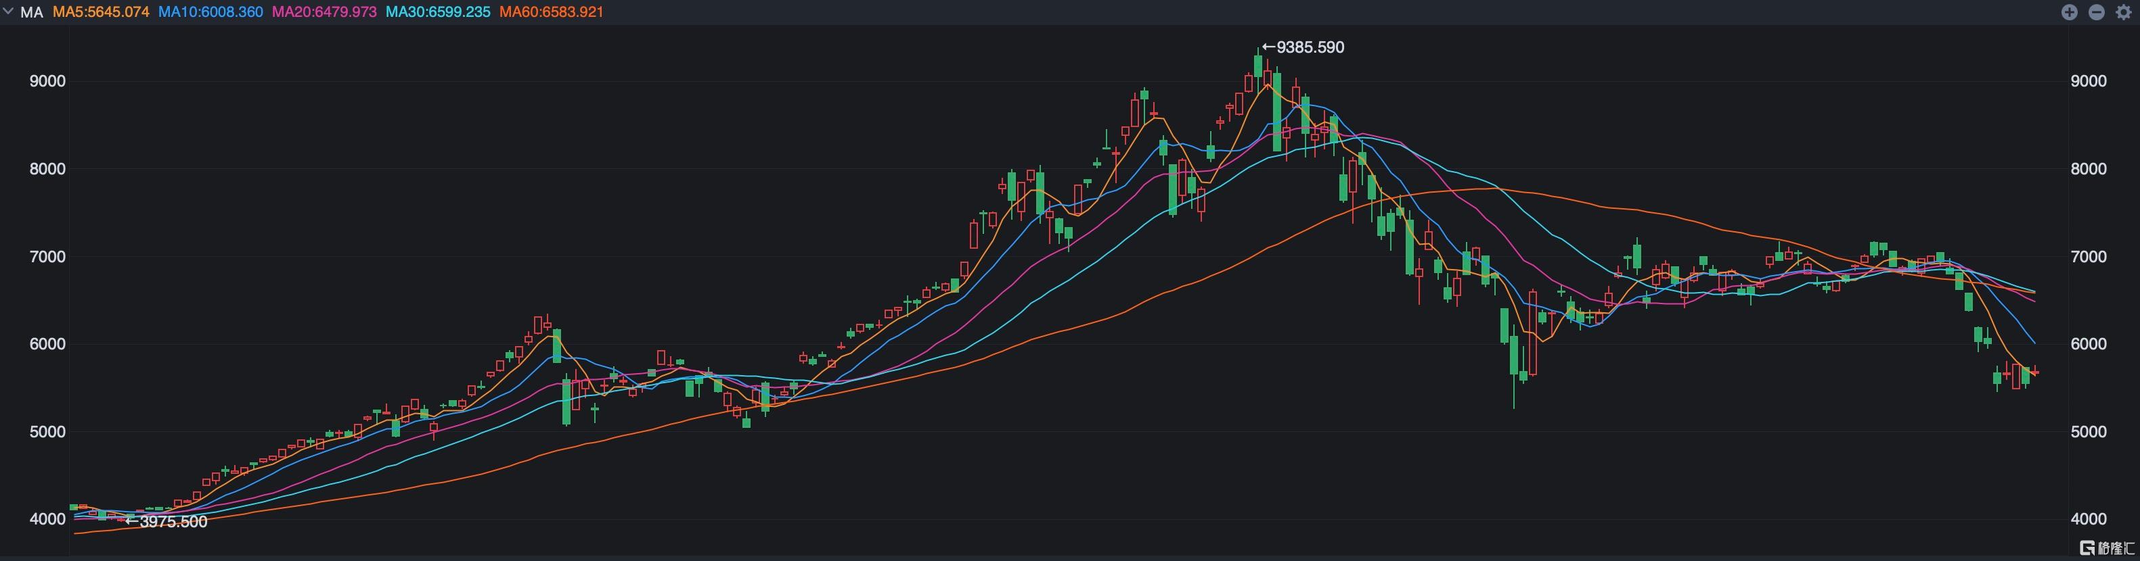The width and height of the screenshot is (2140, 561).
Task: Select the MA20:6479.973 pink legend
Action: (325, 12)
